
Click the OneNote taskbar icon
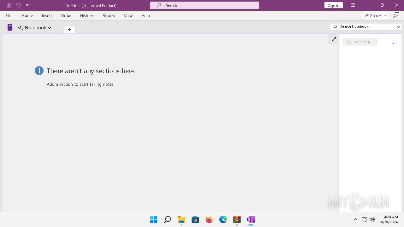pos(251,219)
